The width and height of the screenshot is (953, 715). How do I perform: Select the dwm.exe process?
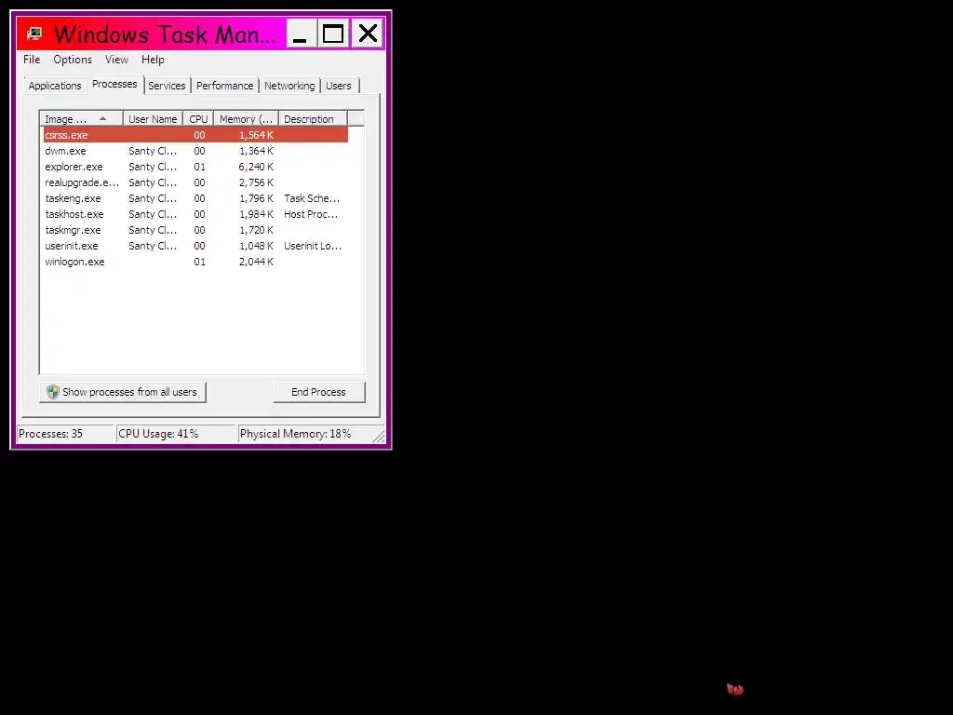click(195, 151)
